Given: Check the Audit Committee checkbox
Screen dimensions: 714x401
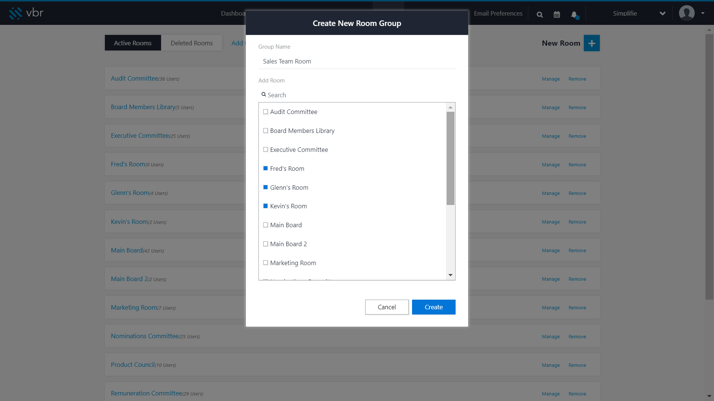Looking at the screenshot, I should (x=266, y=112).
